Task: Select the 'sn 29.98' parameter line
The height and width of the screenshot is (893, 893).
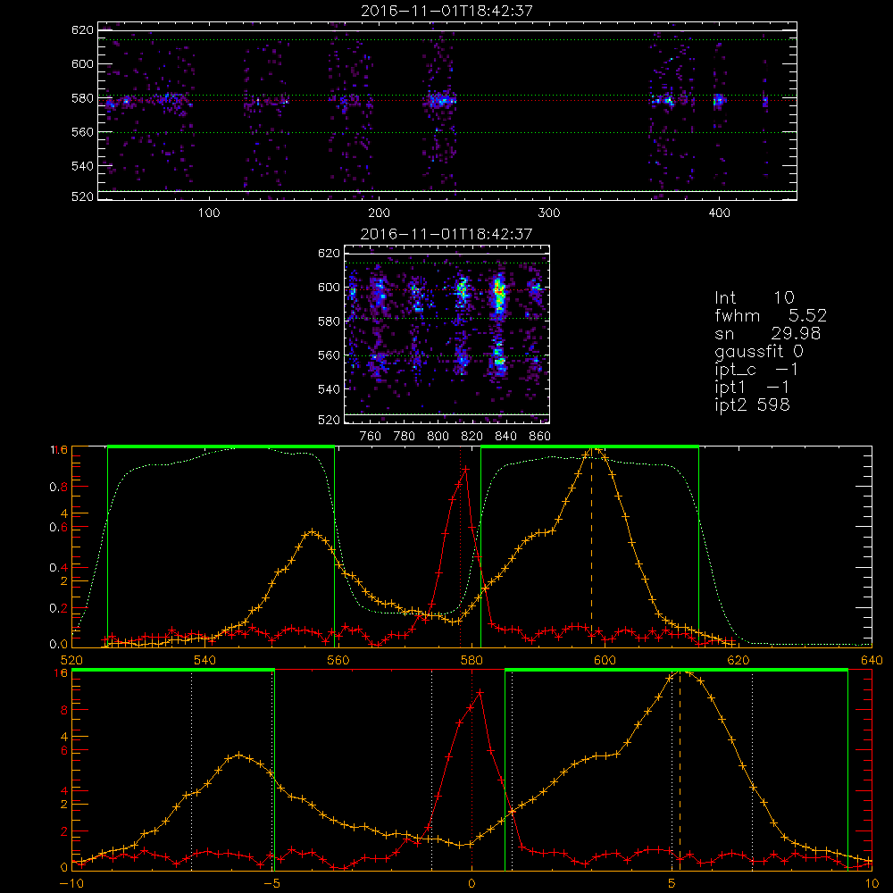Action: tap(767, 333)
